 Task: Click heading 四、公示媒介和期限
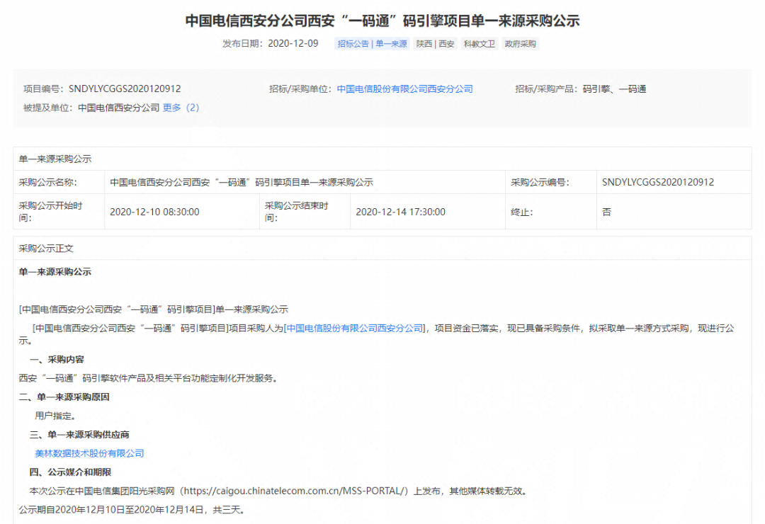pyautogui.click(x=70, y=472)
